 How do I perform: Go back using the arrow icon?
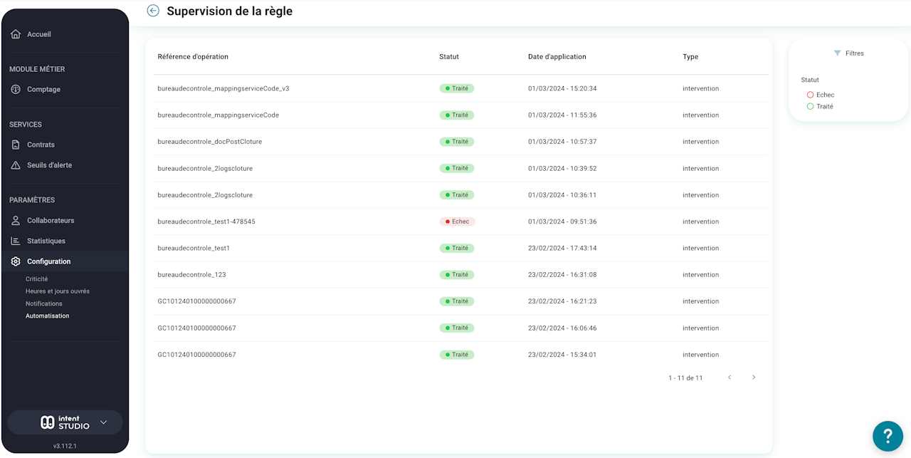153,11
